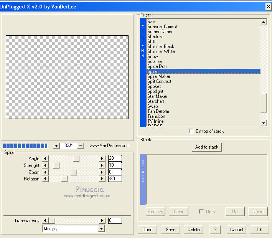Click the Zoom slider left arrow
The width and height of the screenshot is (272, 238).
(x=45, y=172)
